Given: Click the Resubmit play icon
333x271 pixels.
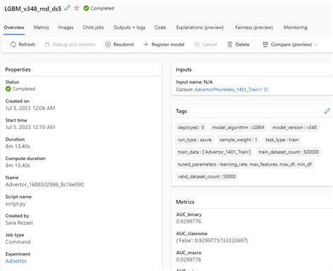Looking at the screenshot, I should pyautogui.click(x=107, y=44).
